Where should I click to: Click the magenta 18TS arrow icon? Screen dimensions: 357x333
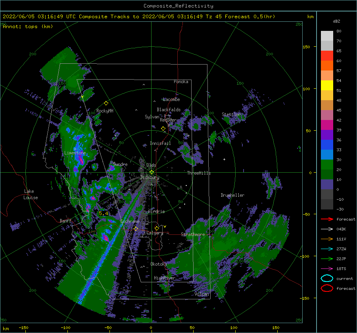click(327, 269)
